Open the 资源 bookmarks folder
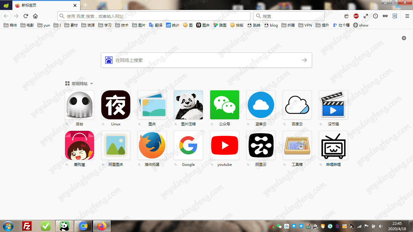This screenshot has height=232, width=413. [x=88, y=25]
